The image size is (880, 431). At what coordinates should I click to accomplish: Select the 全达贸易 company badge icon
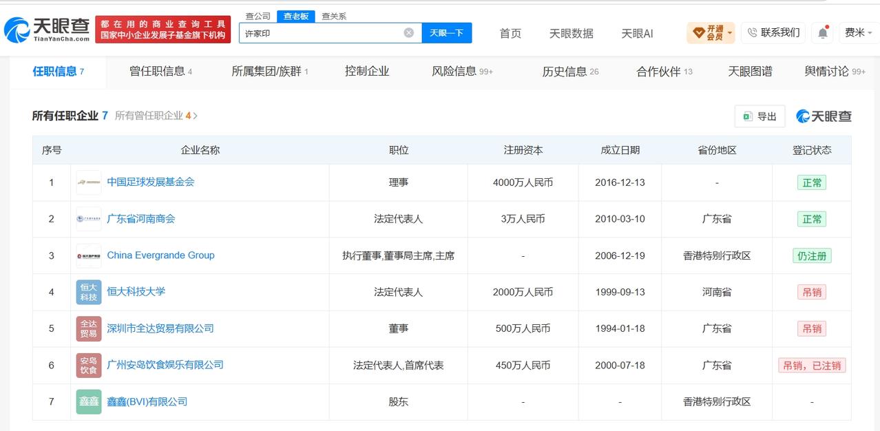point(89,328)
